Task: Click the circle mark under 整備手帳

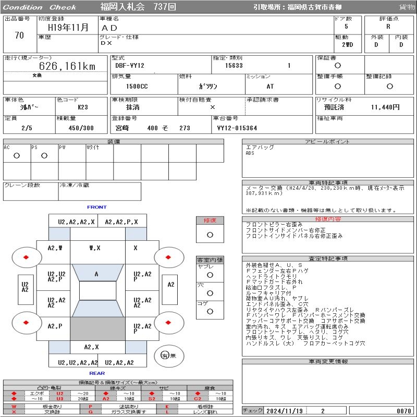Action: pyautogui.click(x=337, y=86)
